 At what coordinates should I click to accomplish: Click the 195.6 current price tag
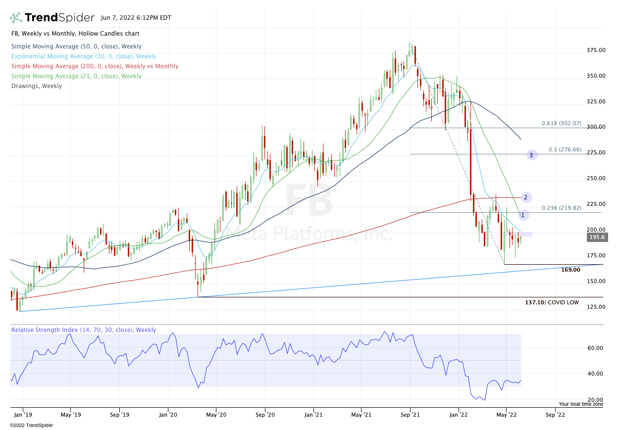pos(596,238)
